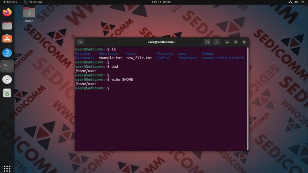Select the Terminal icon in dock
This screenshot has width=308, height=173.
pyautogui.click(x=7, y=66)
